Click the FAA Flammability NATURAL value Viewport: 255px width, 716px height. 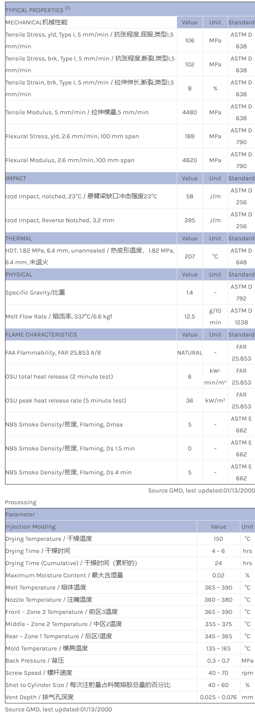(x=190, y=353)
